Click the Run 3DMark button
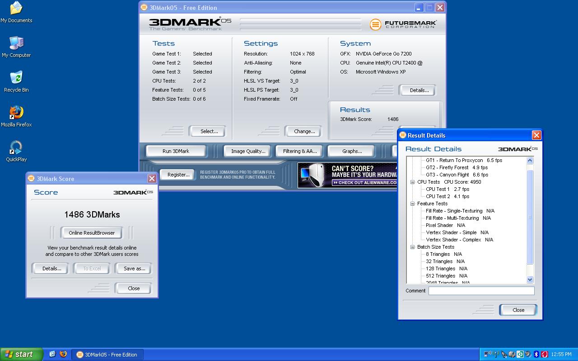This screenshot has height=361, width=578. point(176,151)
